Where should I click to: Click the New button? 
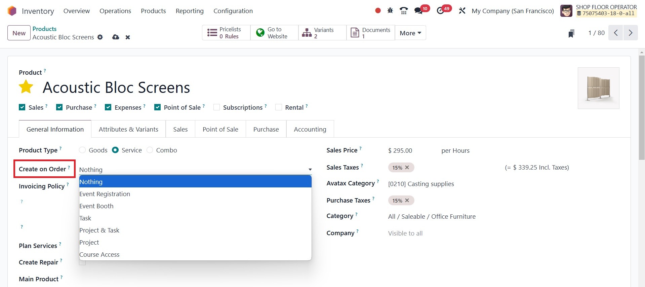pyautogui.click(x=19, y=33)
